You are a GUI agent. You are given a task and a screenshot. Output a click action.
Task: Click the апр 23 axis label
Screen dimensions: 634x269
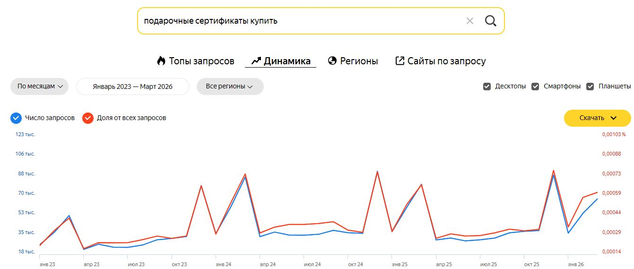pos(91,264)
